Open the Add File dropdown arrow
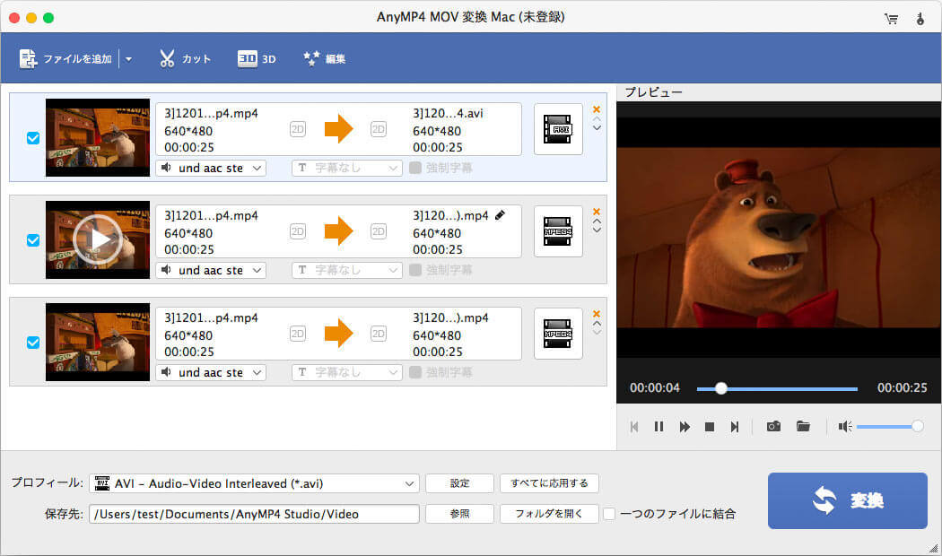The width and height of the screenshot is (942, 556). [x=128, y=59]
